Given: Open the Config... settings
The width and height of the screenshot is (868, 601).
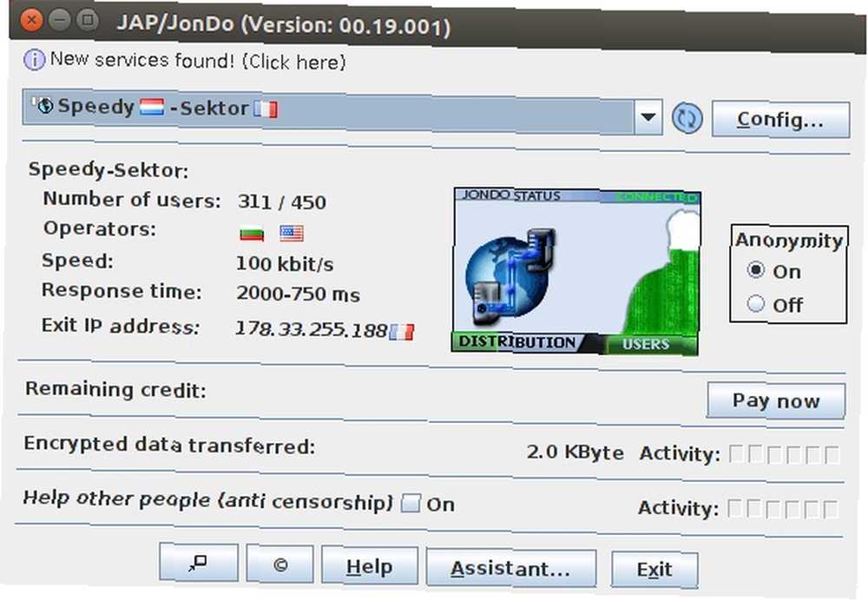Looking at the screenshot, I should click(x=780, y=119).
